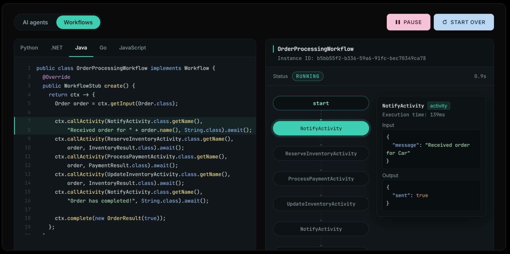Click the ctx.getInput(Order.class) code line
The image size is (510, 254).
pyautogui.click(x=116, y=104)
